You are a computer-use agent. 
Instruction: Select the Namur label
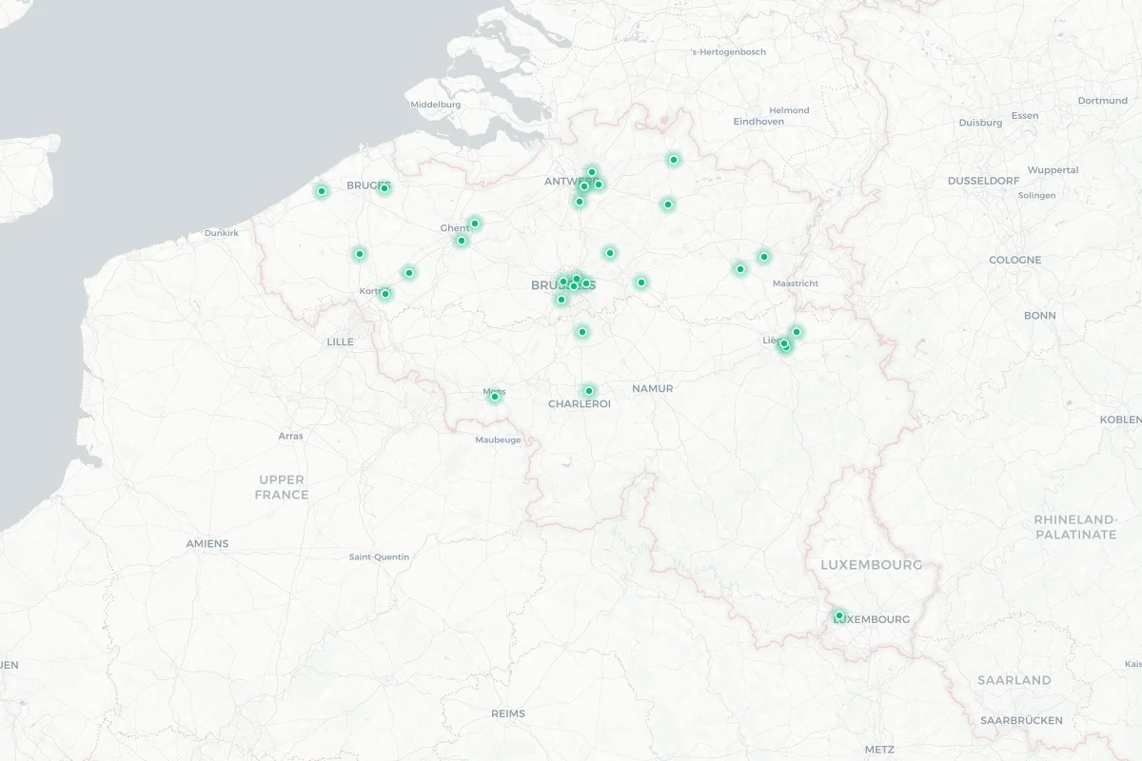(652, 388)
